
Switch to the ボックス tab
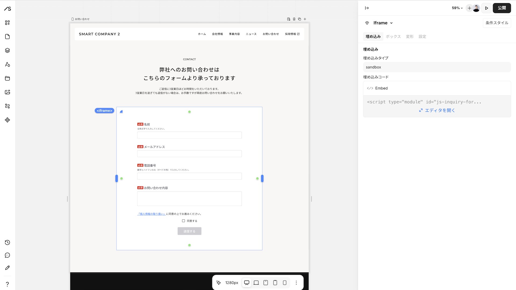click(x=393, y=37)
